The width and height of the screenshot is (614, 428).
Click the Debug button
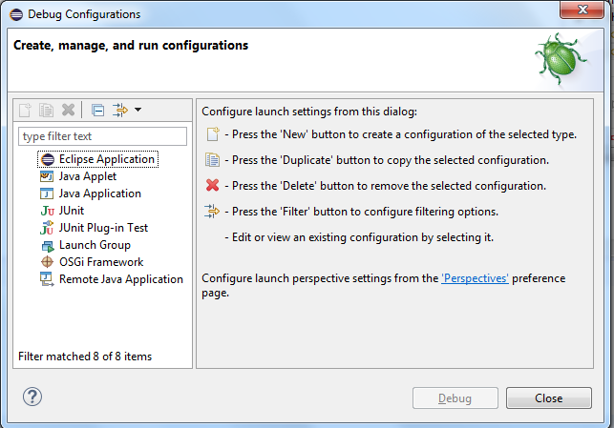tap(455, 397)
